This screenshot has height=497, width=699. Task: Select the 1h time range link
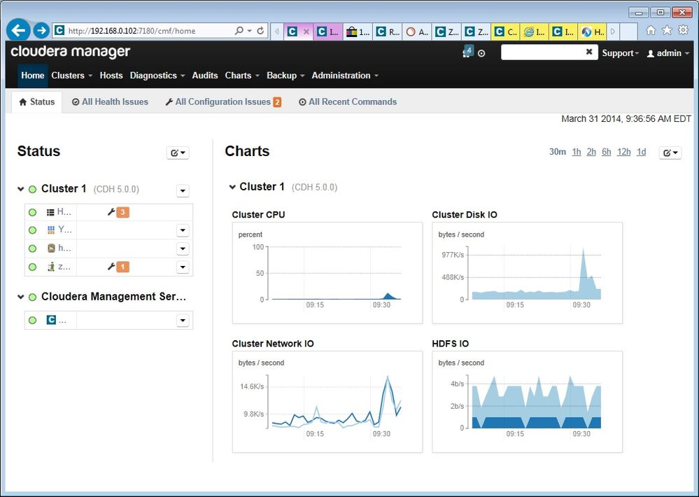pyautogui.click(x=577, y=152)
